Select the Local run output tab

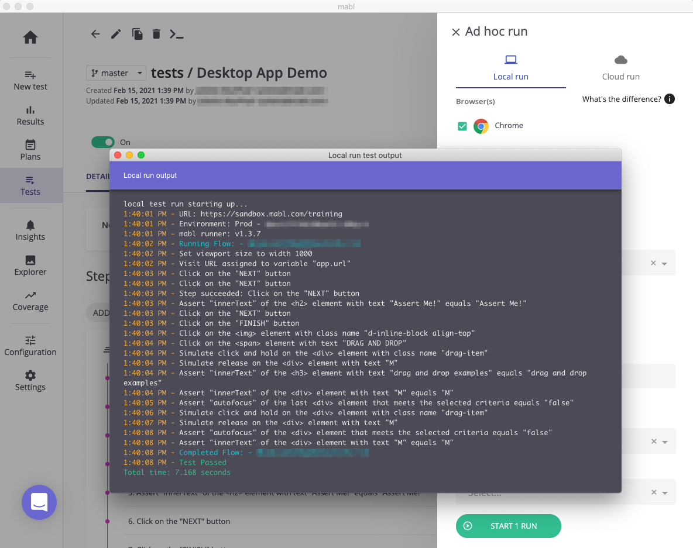[150, 175]
